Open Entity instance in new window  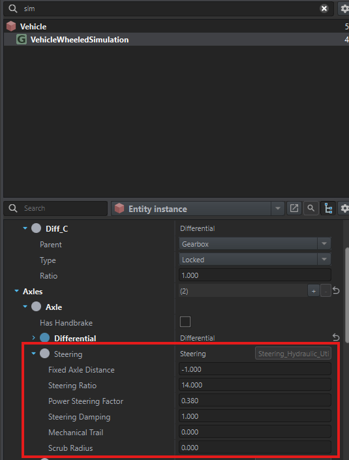pos(294,209)
